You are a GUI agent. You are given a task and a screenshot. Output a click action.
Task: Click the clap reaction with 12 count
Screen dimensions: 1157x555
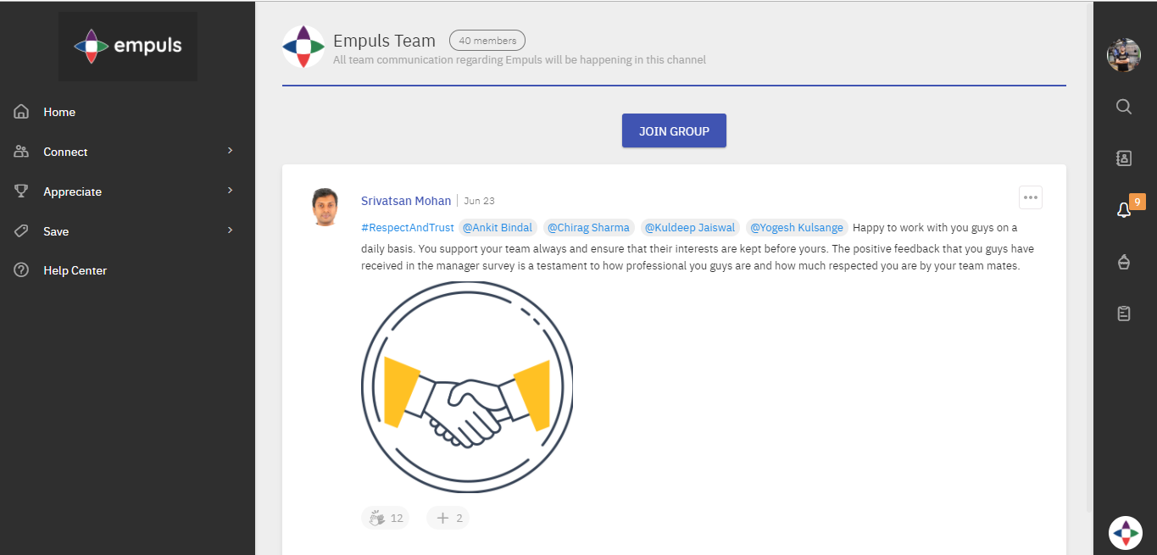[x=385, y=518]
